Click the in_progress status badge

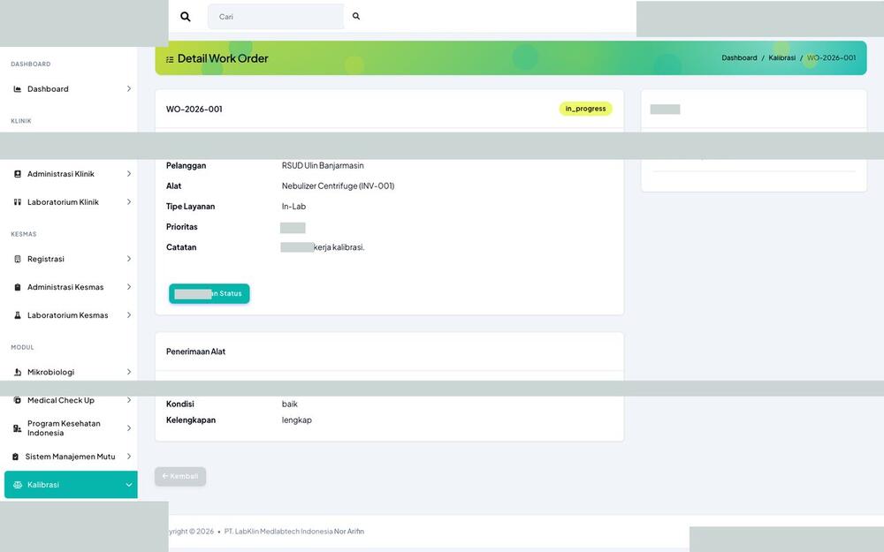tap(586, 109)
